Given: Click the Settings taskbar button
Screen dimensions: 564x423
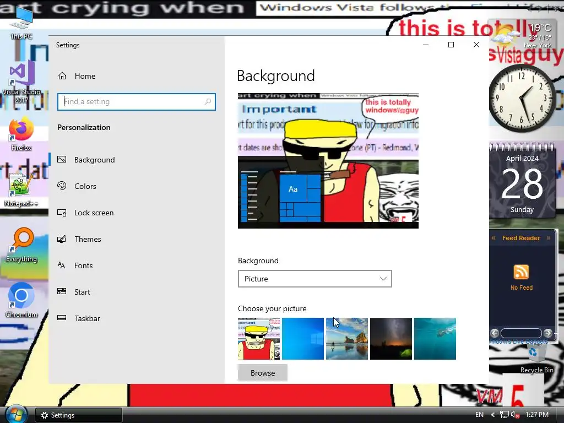Looking at the screenshot, I should pyautogui.click(x=78, y=415).
